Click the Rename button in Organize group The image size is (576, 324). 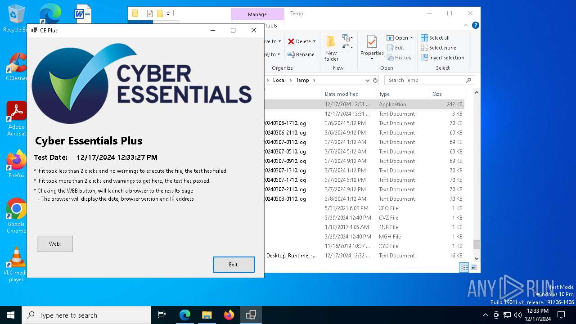click(301, 54)
